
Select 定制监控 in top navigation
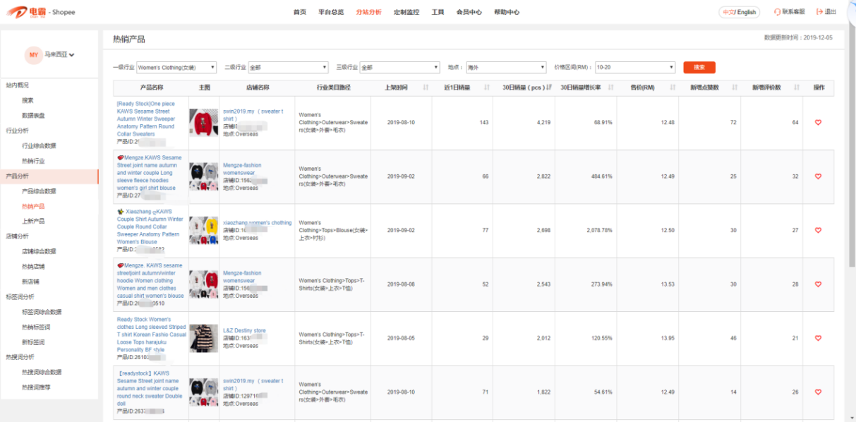[x=406, y=12]
